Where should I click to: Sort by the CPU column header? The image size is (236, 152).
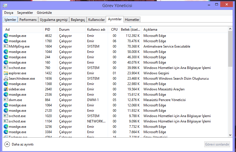click(114, 30)
